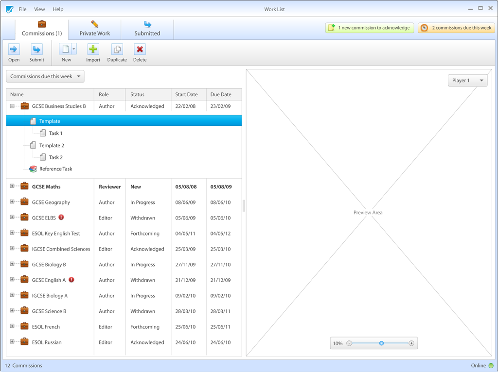Expand the GCSE Maths commission
498x372 pixels.
pyautogui.click(x=12, y=186)
